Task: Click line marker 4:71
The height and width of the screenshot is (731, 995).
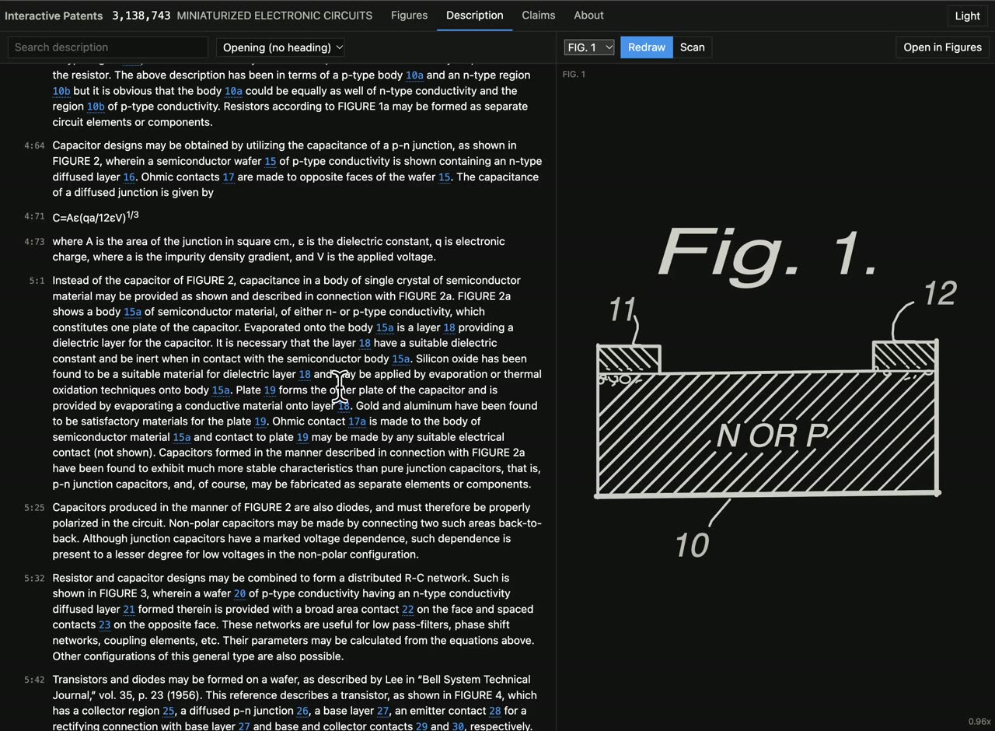Action: click(34, 217)
